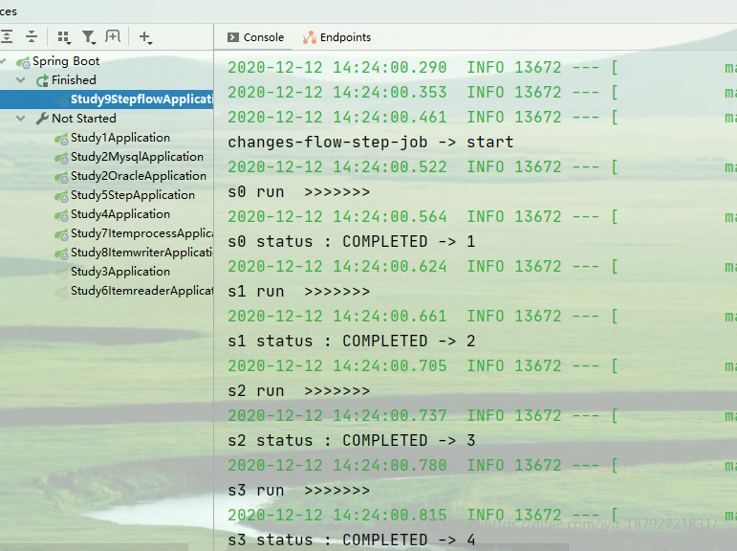Image resolution: width=737 pixels, height=551 pixels.
Task: Click the Open in New Tab icon
Action: (x=113, y=36)
